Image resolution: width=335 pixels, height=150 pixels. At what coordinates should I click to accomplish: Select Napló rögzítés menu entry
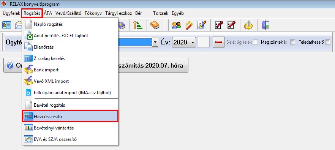70,24
